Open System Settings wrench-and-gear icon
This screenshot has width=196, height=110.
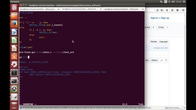(14, 64)
